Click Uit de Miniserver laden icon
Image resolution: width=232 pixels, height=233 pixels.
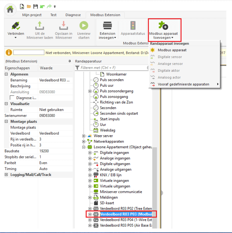point(40,26)
